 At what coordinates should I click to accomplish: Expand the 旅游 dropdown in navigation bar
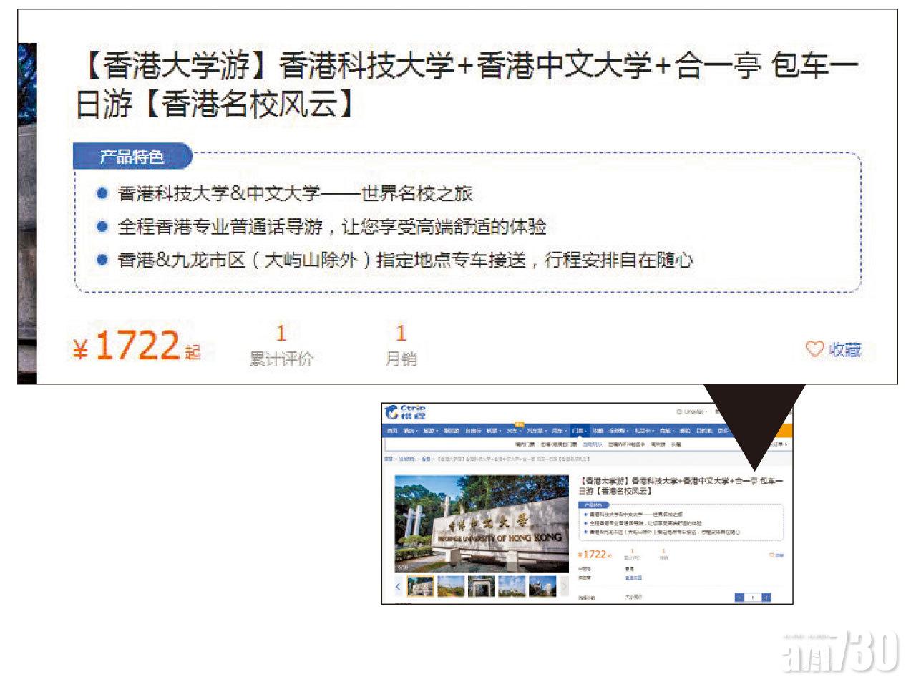[x=430, y=431]
